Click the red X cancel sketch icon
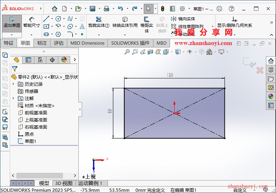The width and height of the screenshot is (276, 193). coord(260,70)
